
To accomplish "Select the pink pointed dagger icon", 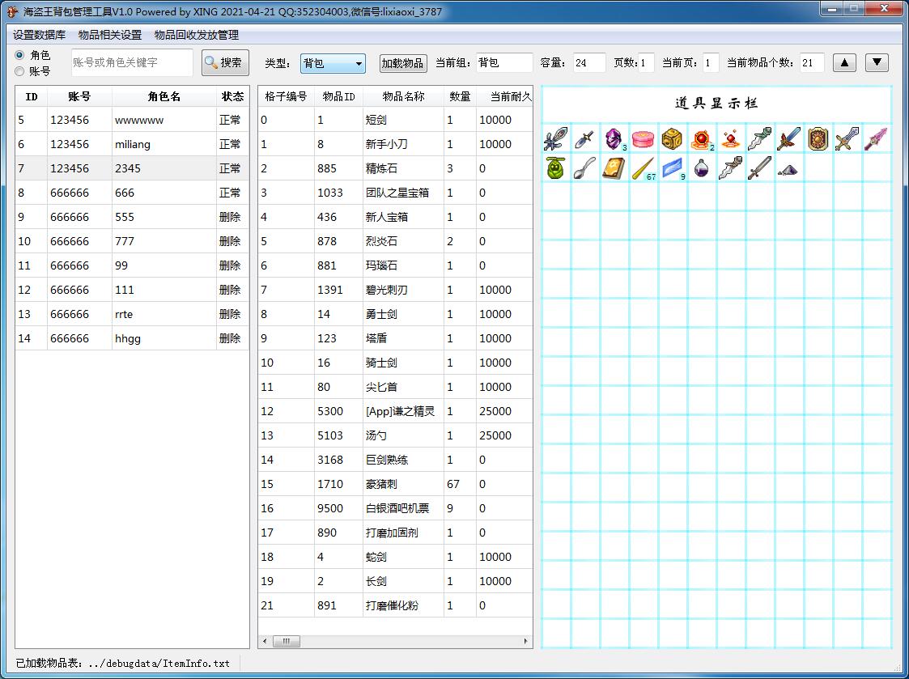I will click(876, 139).
